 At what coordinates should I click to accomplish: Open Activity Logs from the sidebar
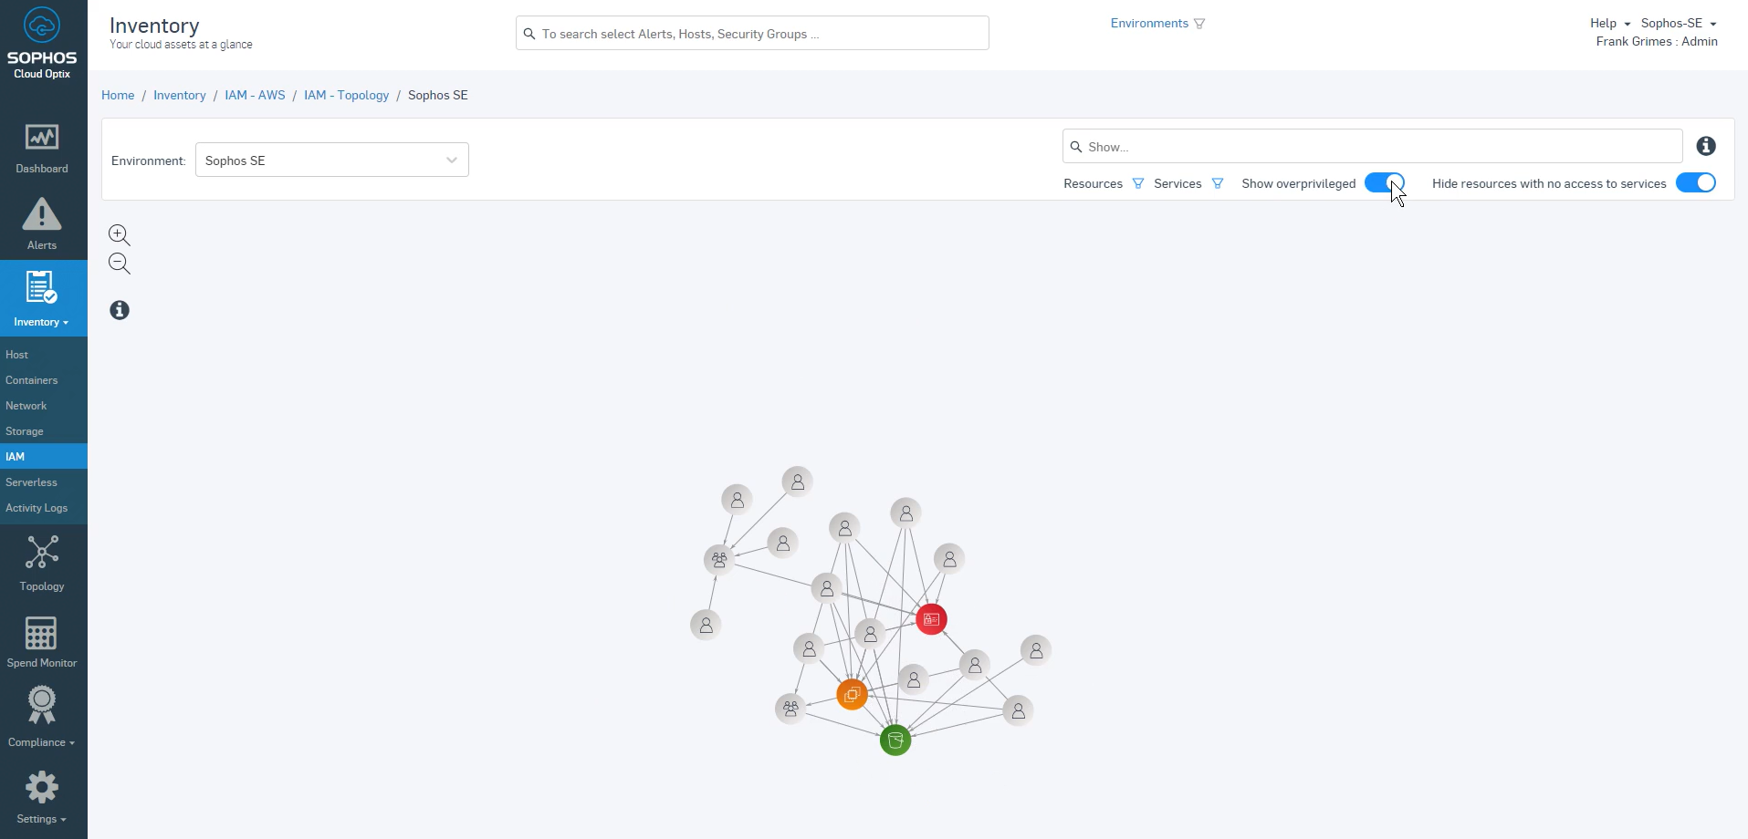point(37,508)
